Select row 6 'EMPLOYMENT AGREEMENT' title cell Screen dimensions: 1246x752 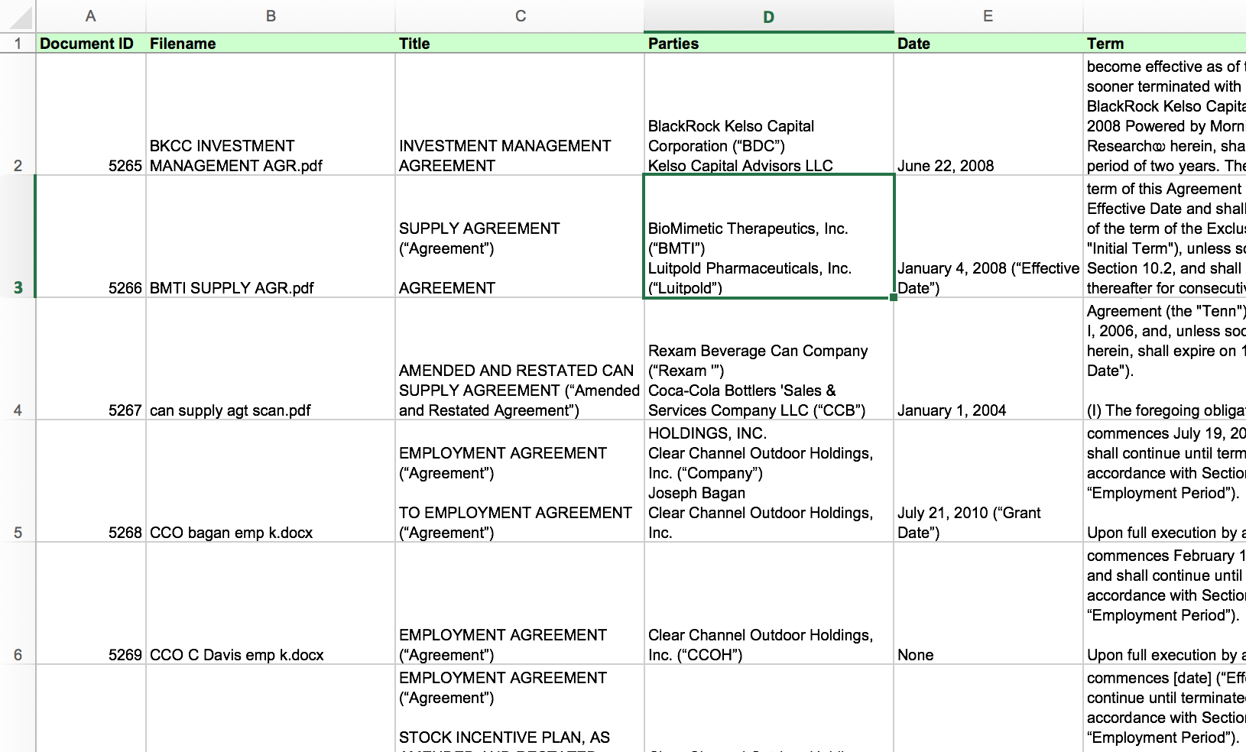[520, 604]
